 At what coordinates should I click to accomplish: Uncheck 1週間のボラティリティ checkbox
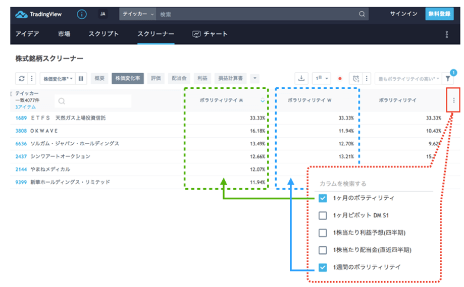[x=323, y=267]
